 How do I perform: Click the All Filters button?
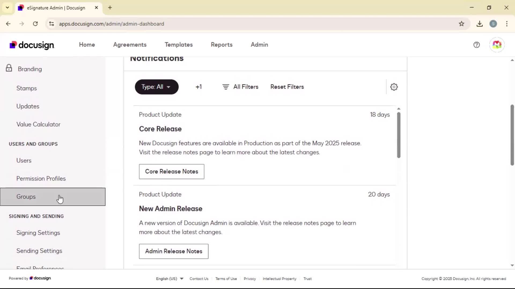240,87
